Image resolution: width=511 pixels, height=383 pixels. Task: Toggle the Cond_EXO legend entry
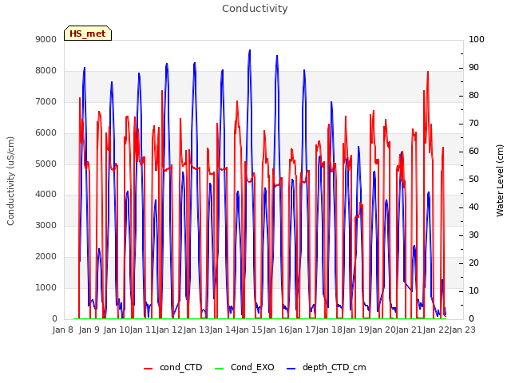tap(244, 367)
